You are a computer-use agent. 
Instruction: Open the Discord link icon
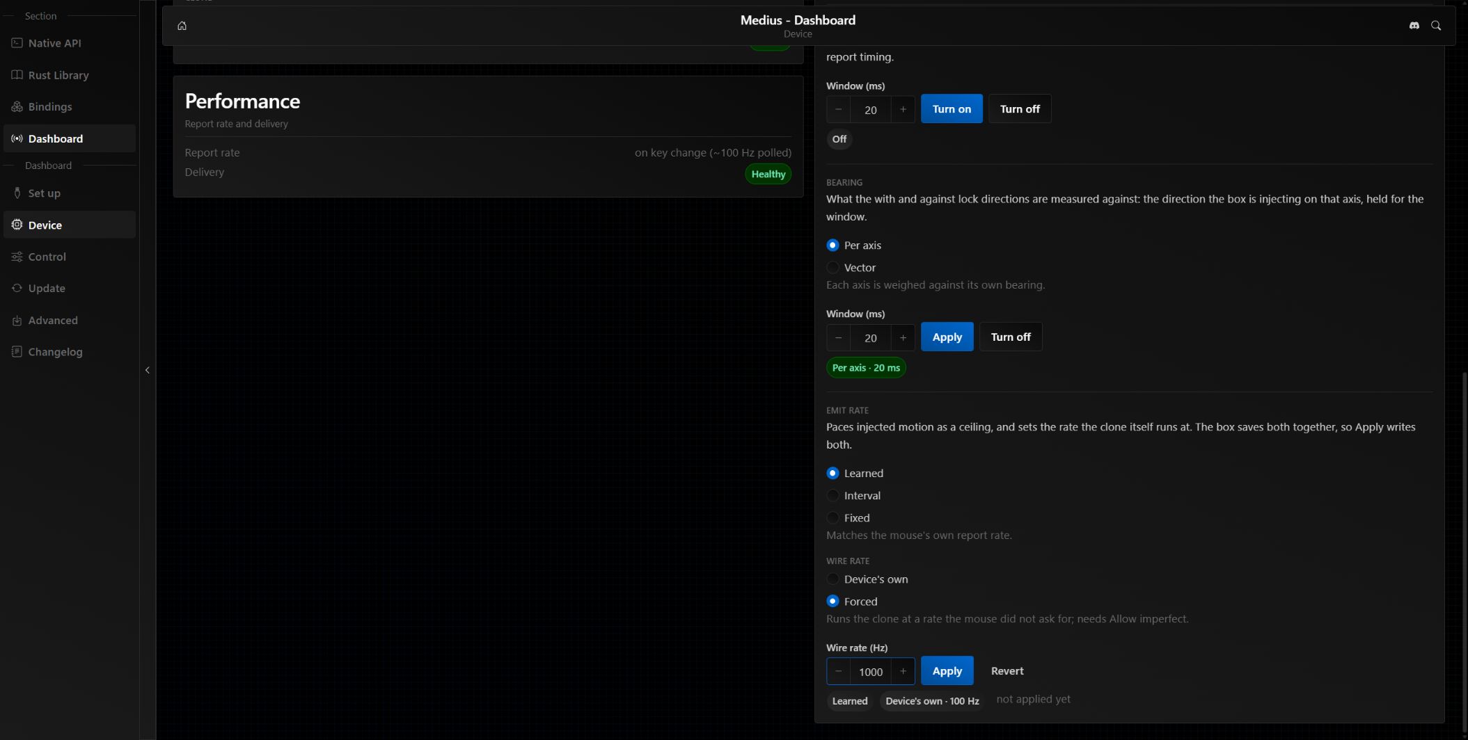(1414, 26)
